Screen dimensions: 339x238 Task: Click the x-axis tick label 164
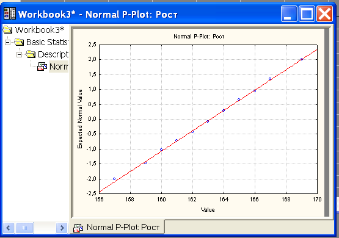point(224,200)
